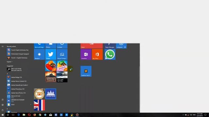Open the Weather tile
The image size is (209, 117).
coord(39,54)
